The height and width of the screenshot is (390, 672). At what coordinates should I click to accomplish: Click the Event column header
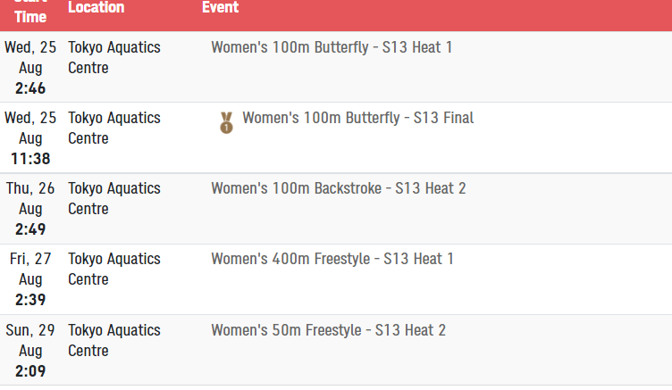tap(220, 8)
